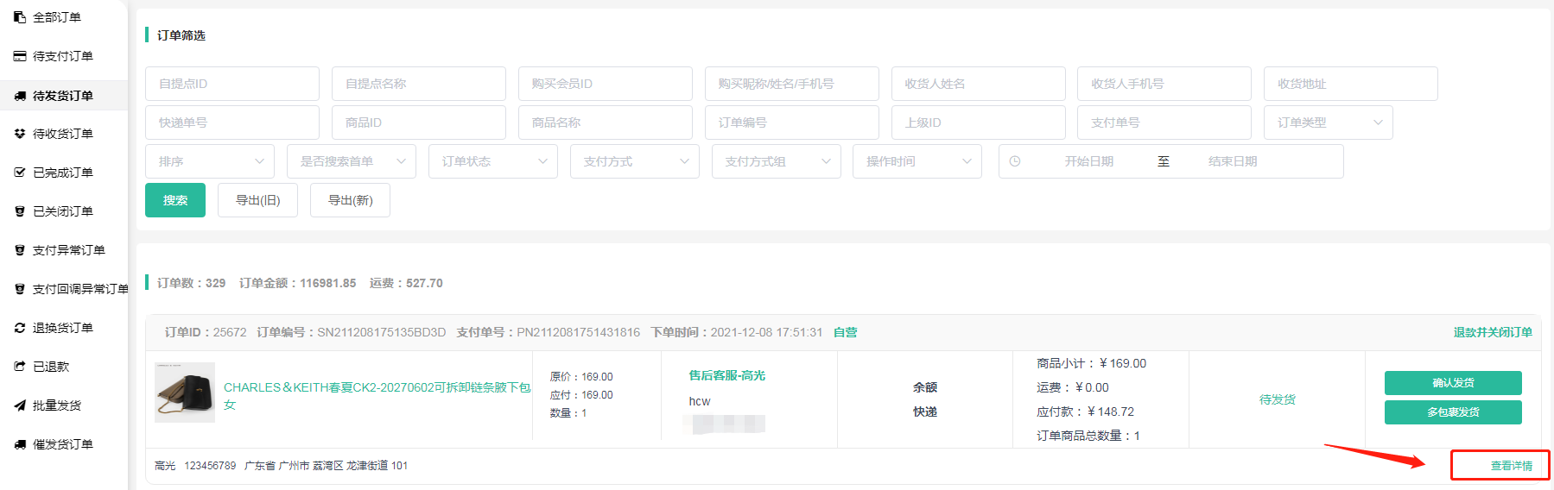Click the 待发货 status text
The height and width of the screenshot is (490, 1554).
coord(1278,399)
